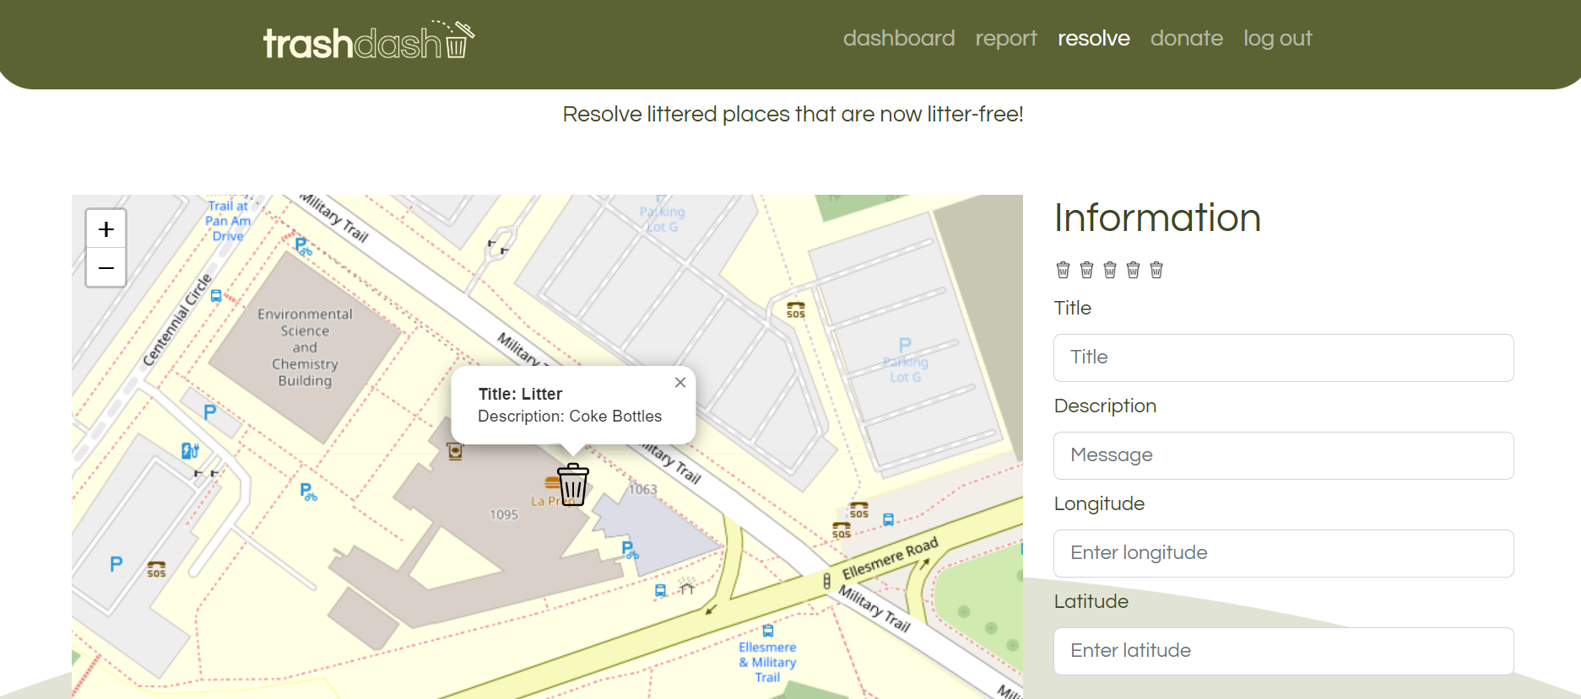1581x699 pixels.
Task: Select the fifth trash can rating icon
Action: [x=1156, y=270]
